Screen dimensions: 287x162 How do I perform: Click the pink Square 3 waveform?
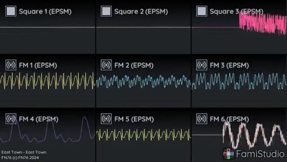coord(263,23)
